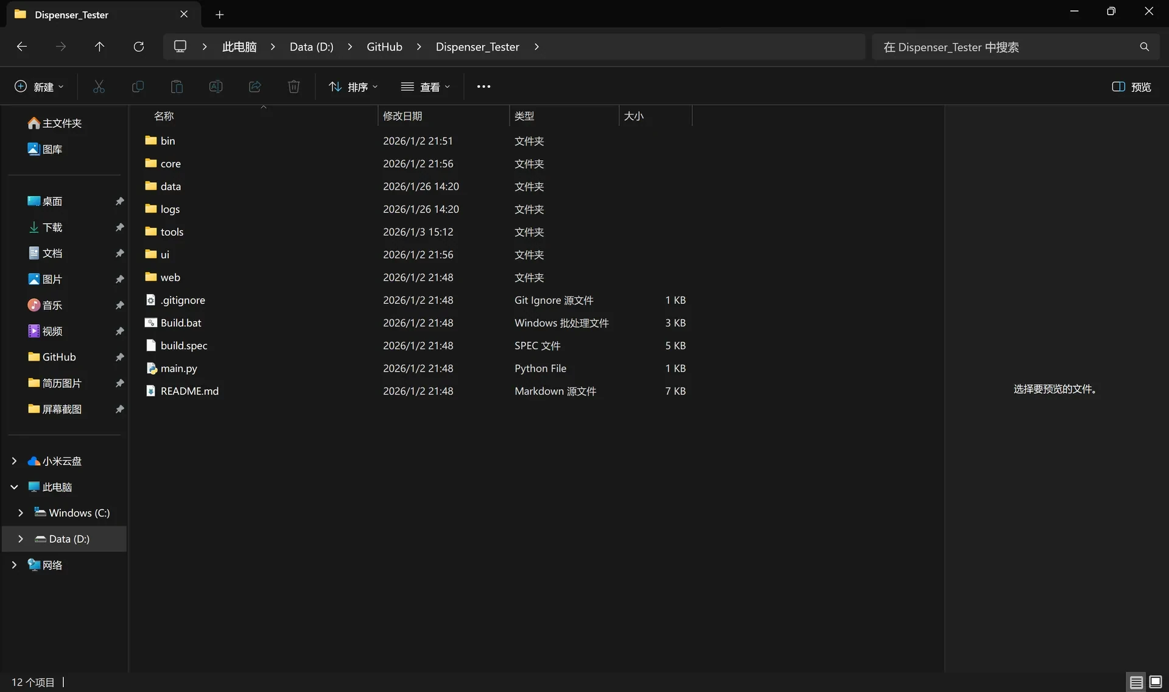Refresh the current folder view
Viewport: 1169px width, 692px height.
tap(139, 47)
